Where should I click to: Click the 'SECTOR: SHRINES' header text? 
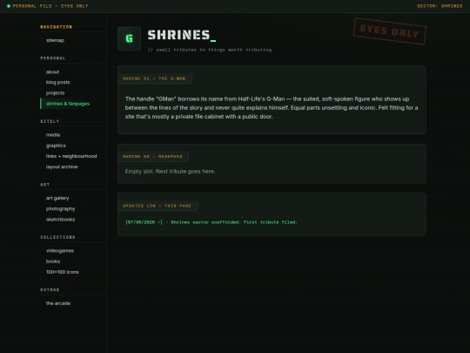click(x=440, y=6)
